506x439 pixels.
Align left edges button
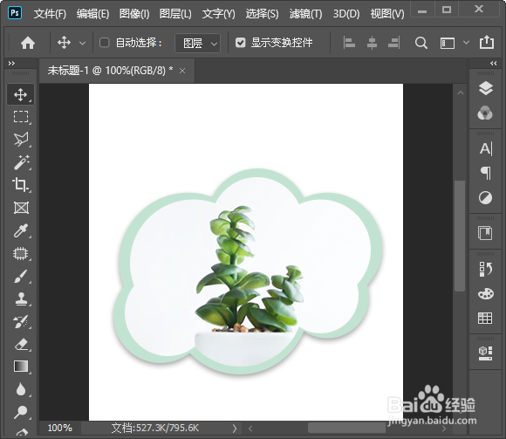(x=349, y=43)
